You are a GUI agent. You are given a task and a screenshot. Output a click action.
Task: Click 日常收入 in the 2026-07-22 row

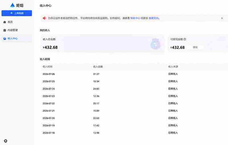pos(173,103)
